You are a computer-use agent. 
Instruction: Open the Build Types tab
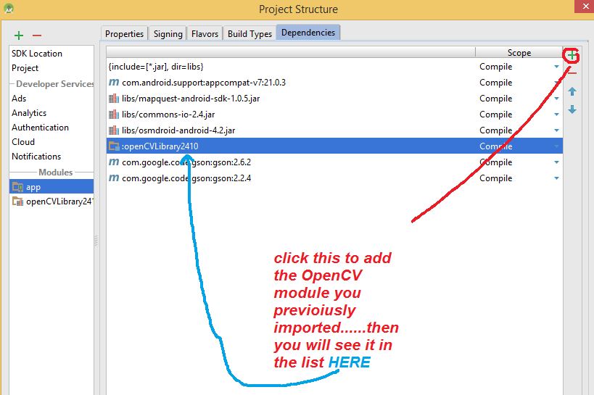(x=249, y=33)
